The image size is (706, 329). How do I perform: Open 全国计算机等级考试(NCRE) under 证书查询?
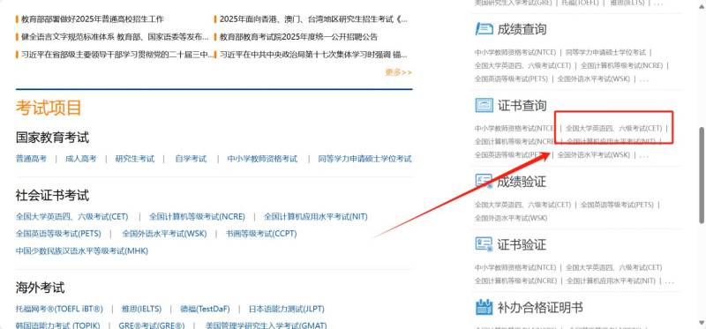[515, 141]
